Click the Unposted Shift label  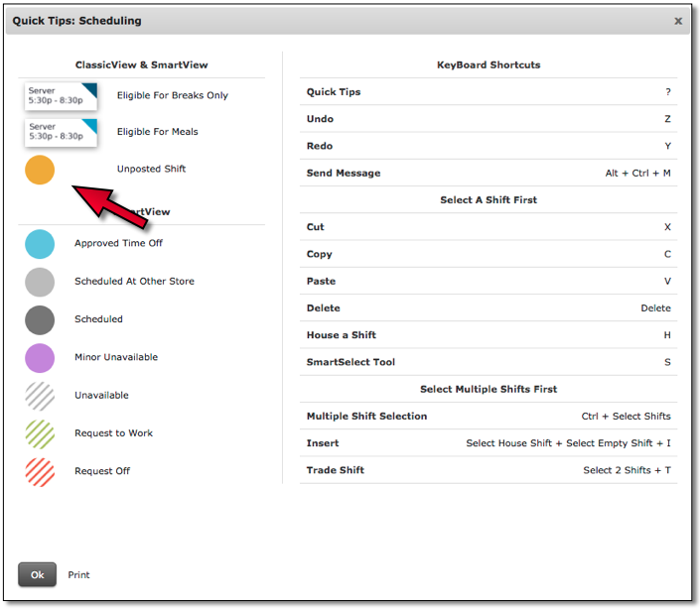151,169
